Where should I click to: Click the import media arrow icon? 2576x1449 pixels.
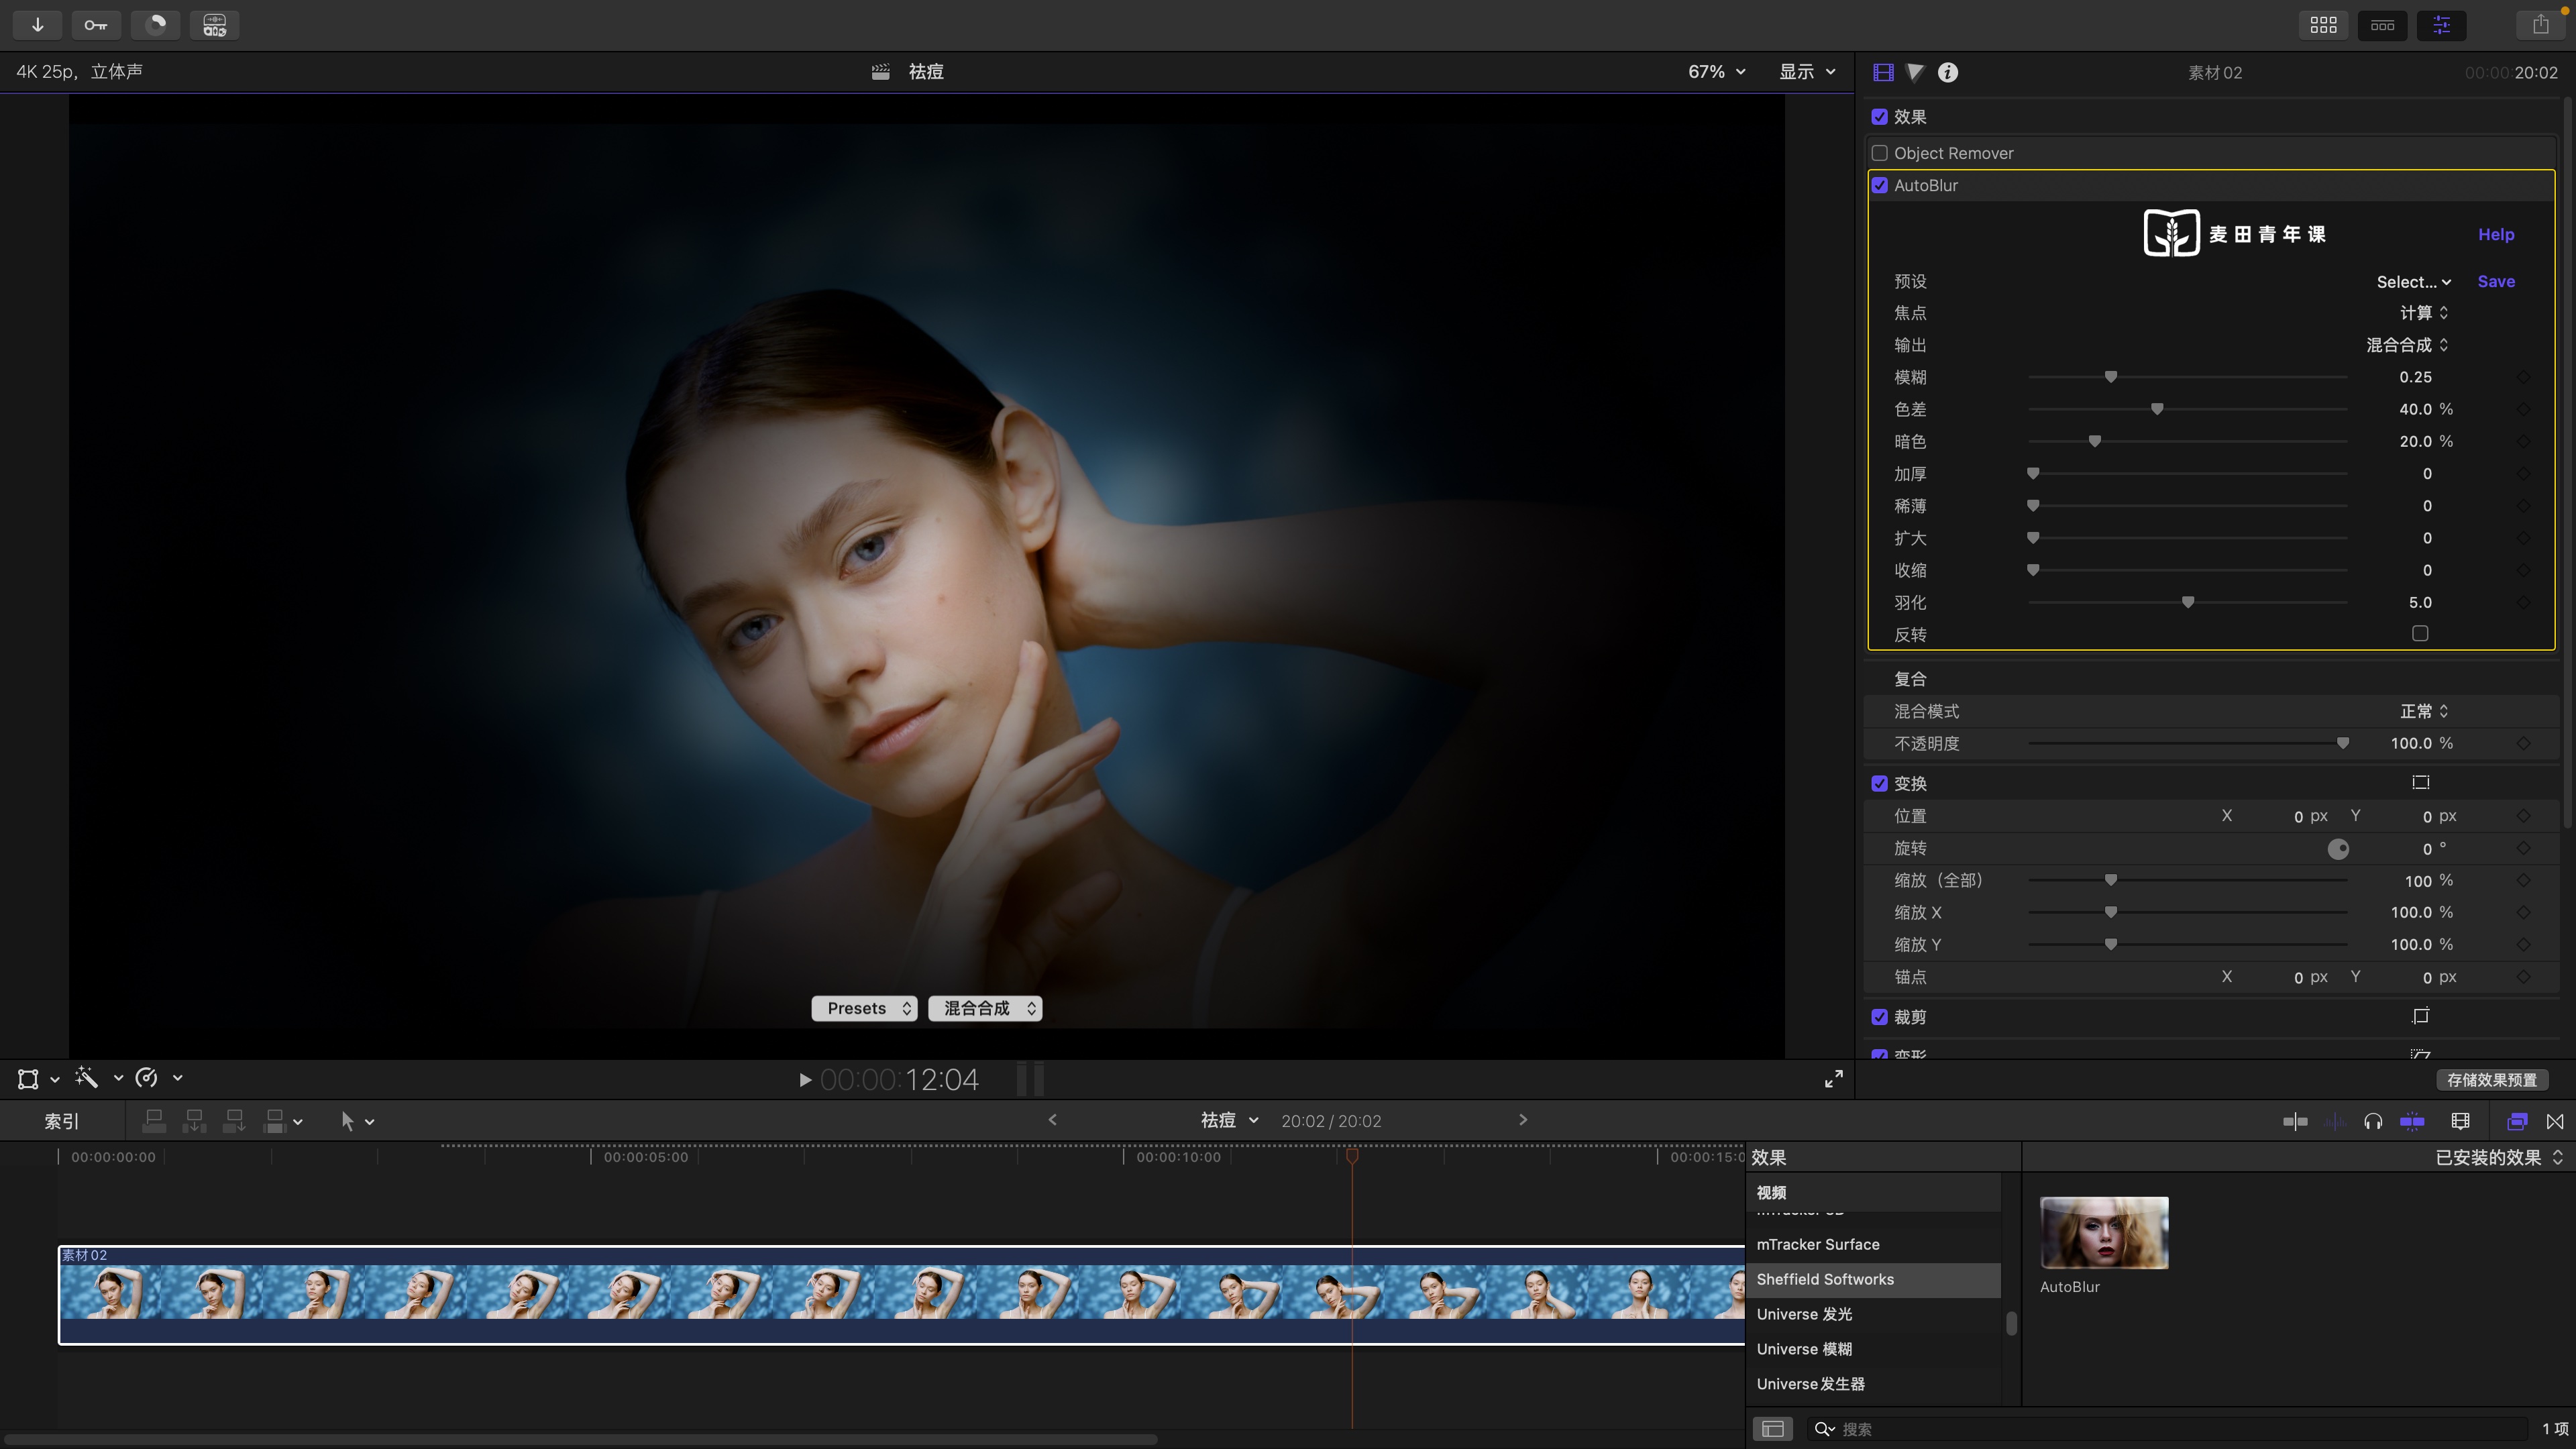click(x=38, y=24)
